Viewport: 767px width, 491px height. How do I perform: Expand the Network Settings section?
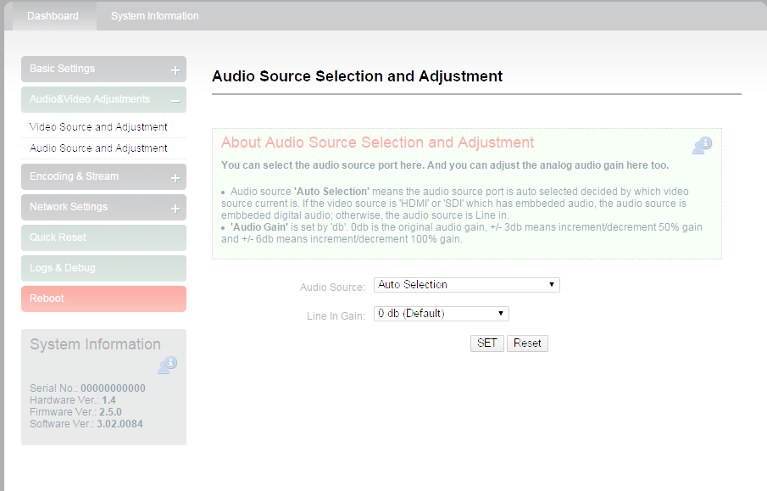pyautogui.click(x=103, y=207)
